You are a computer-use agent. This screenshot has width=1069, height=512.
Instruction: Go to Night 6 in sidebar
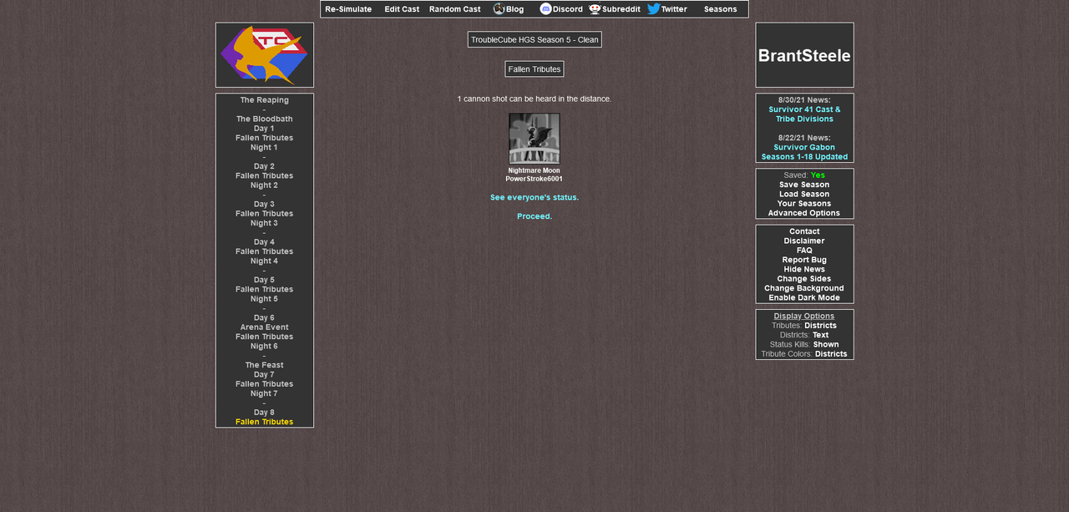click(265, 346)
